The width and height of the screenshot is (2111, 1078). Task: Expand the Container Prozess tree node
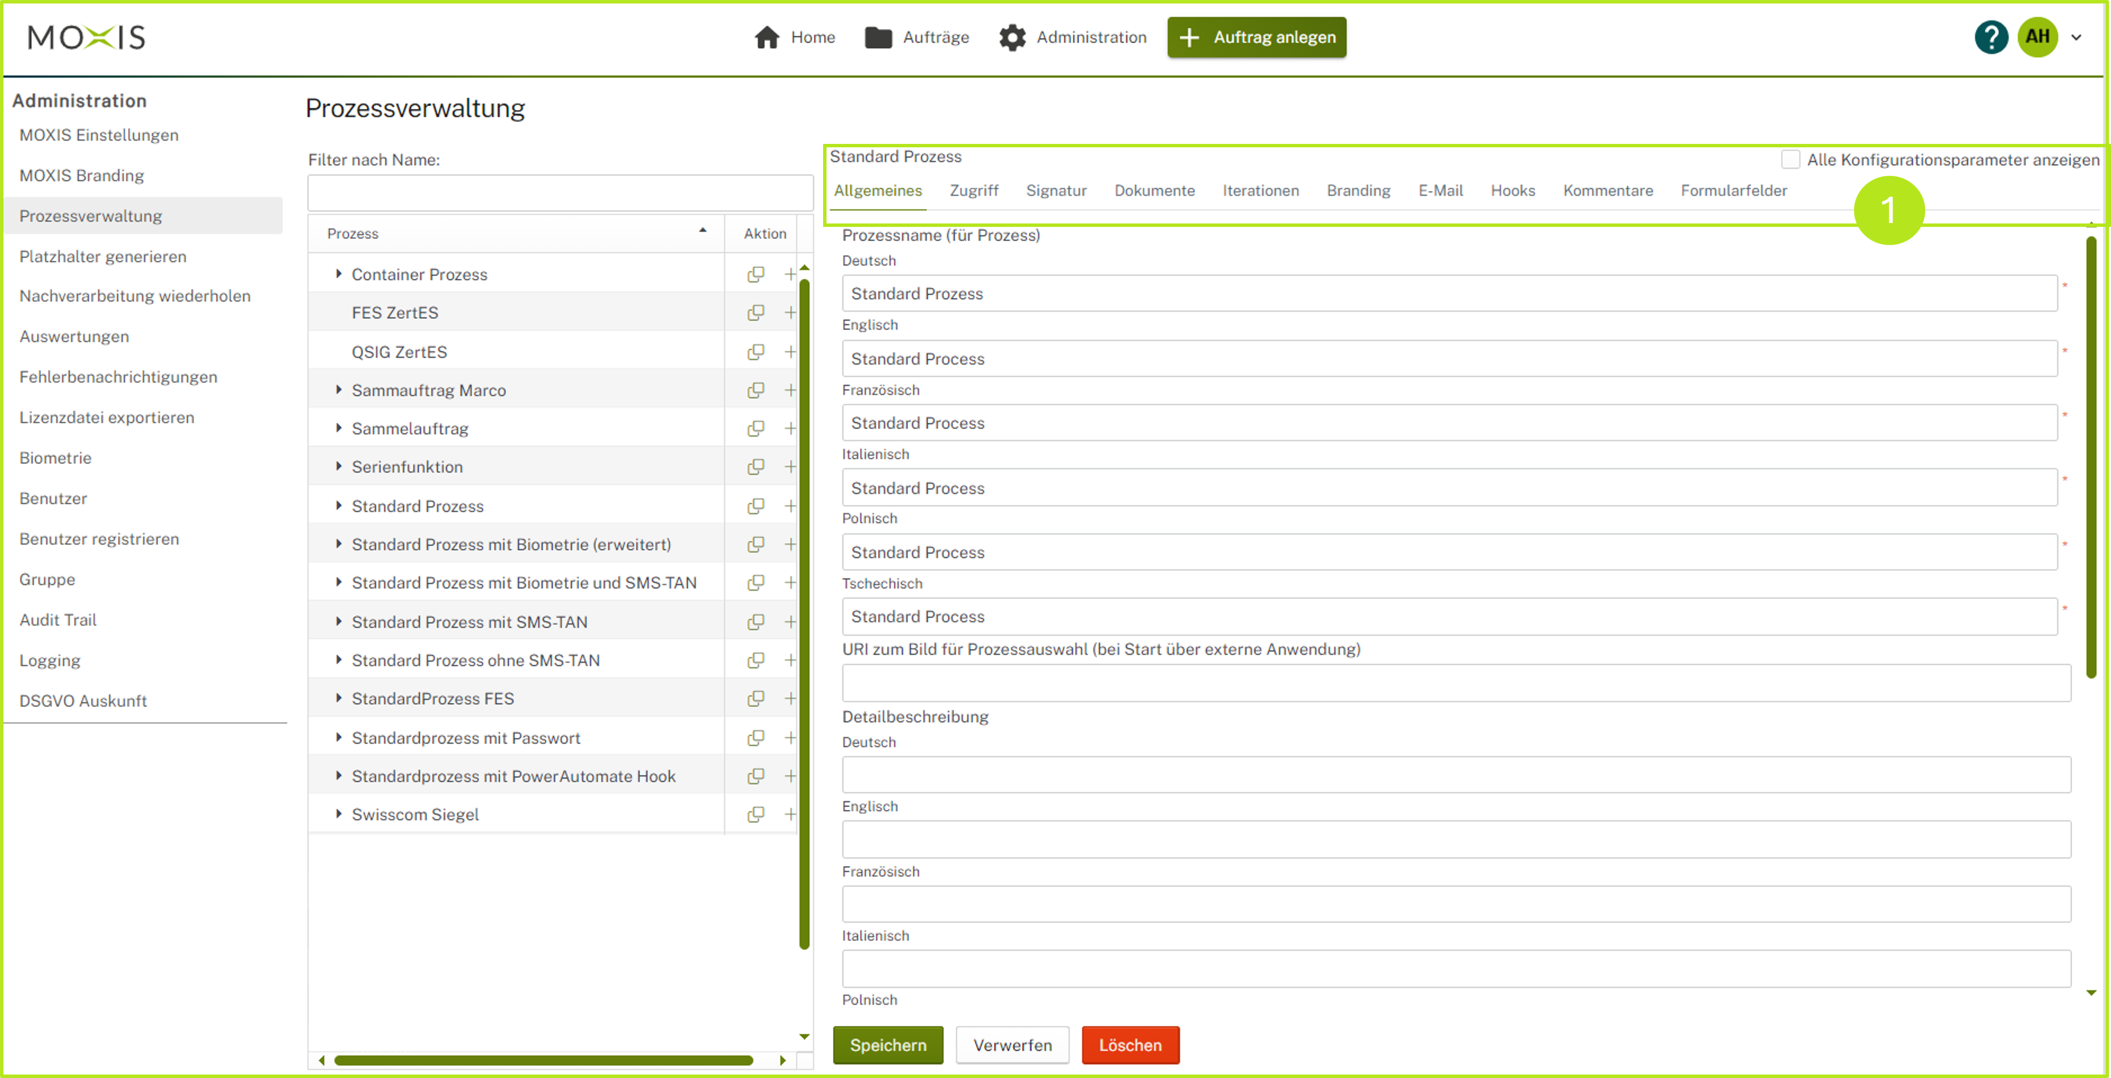(x=339, y=275)
